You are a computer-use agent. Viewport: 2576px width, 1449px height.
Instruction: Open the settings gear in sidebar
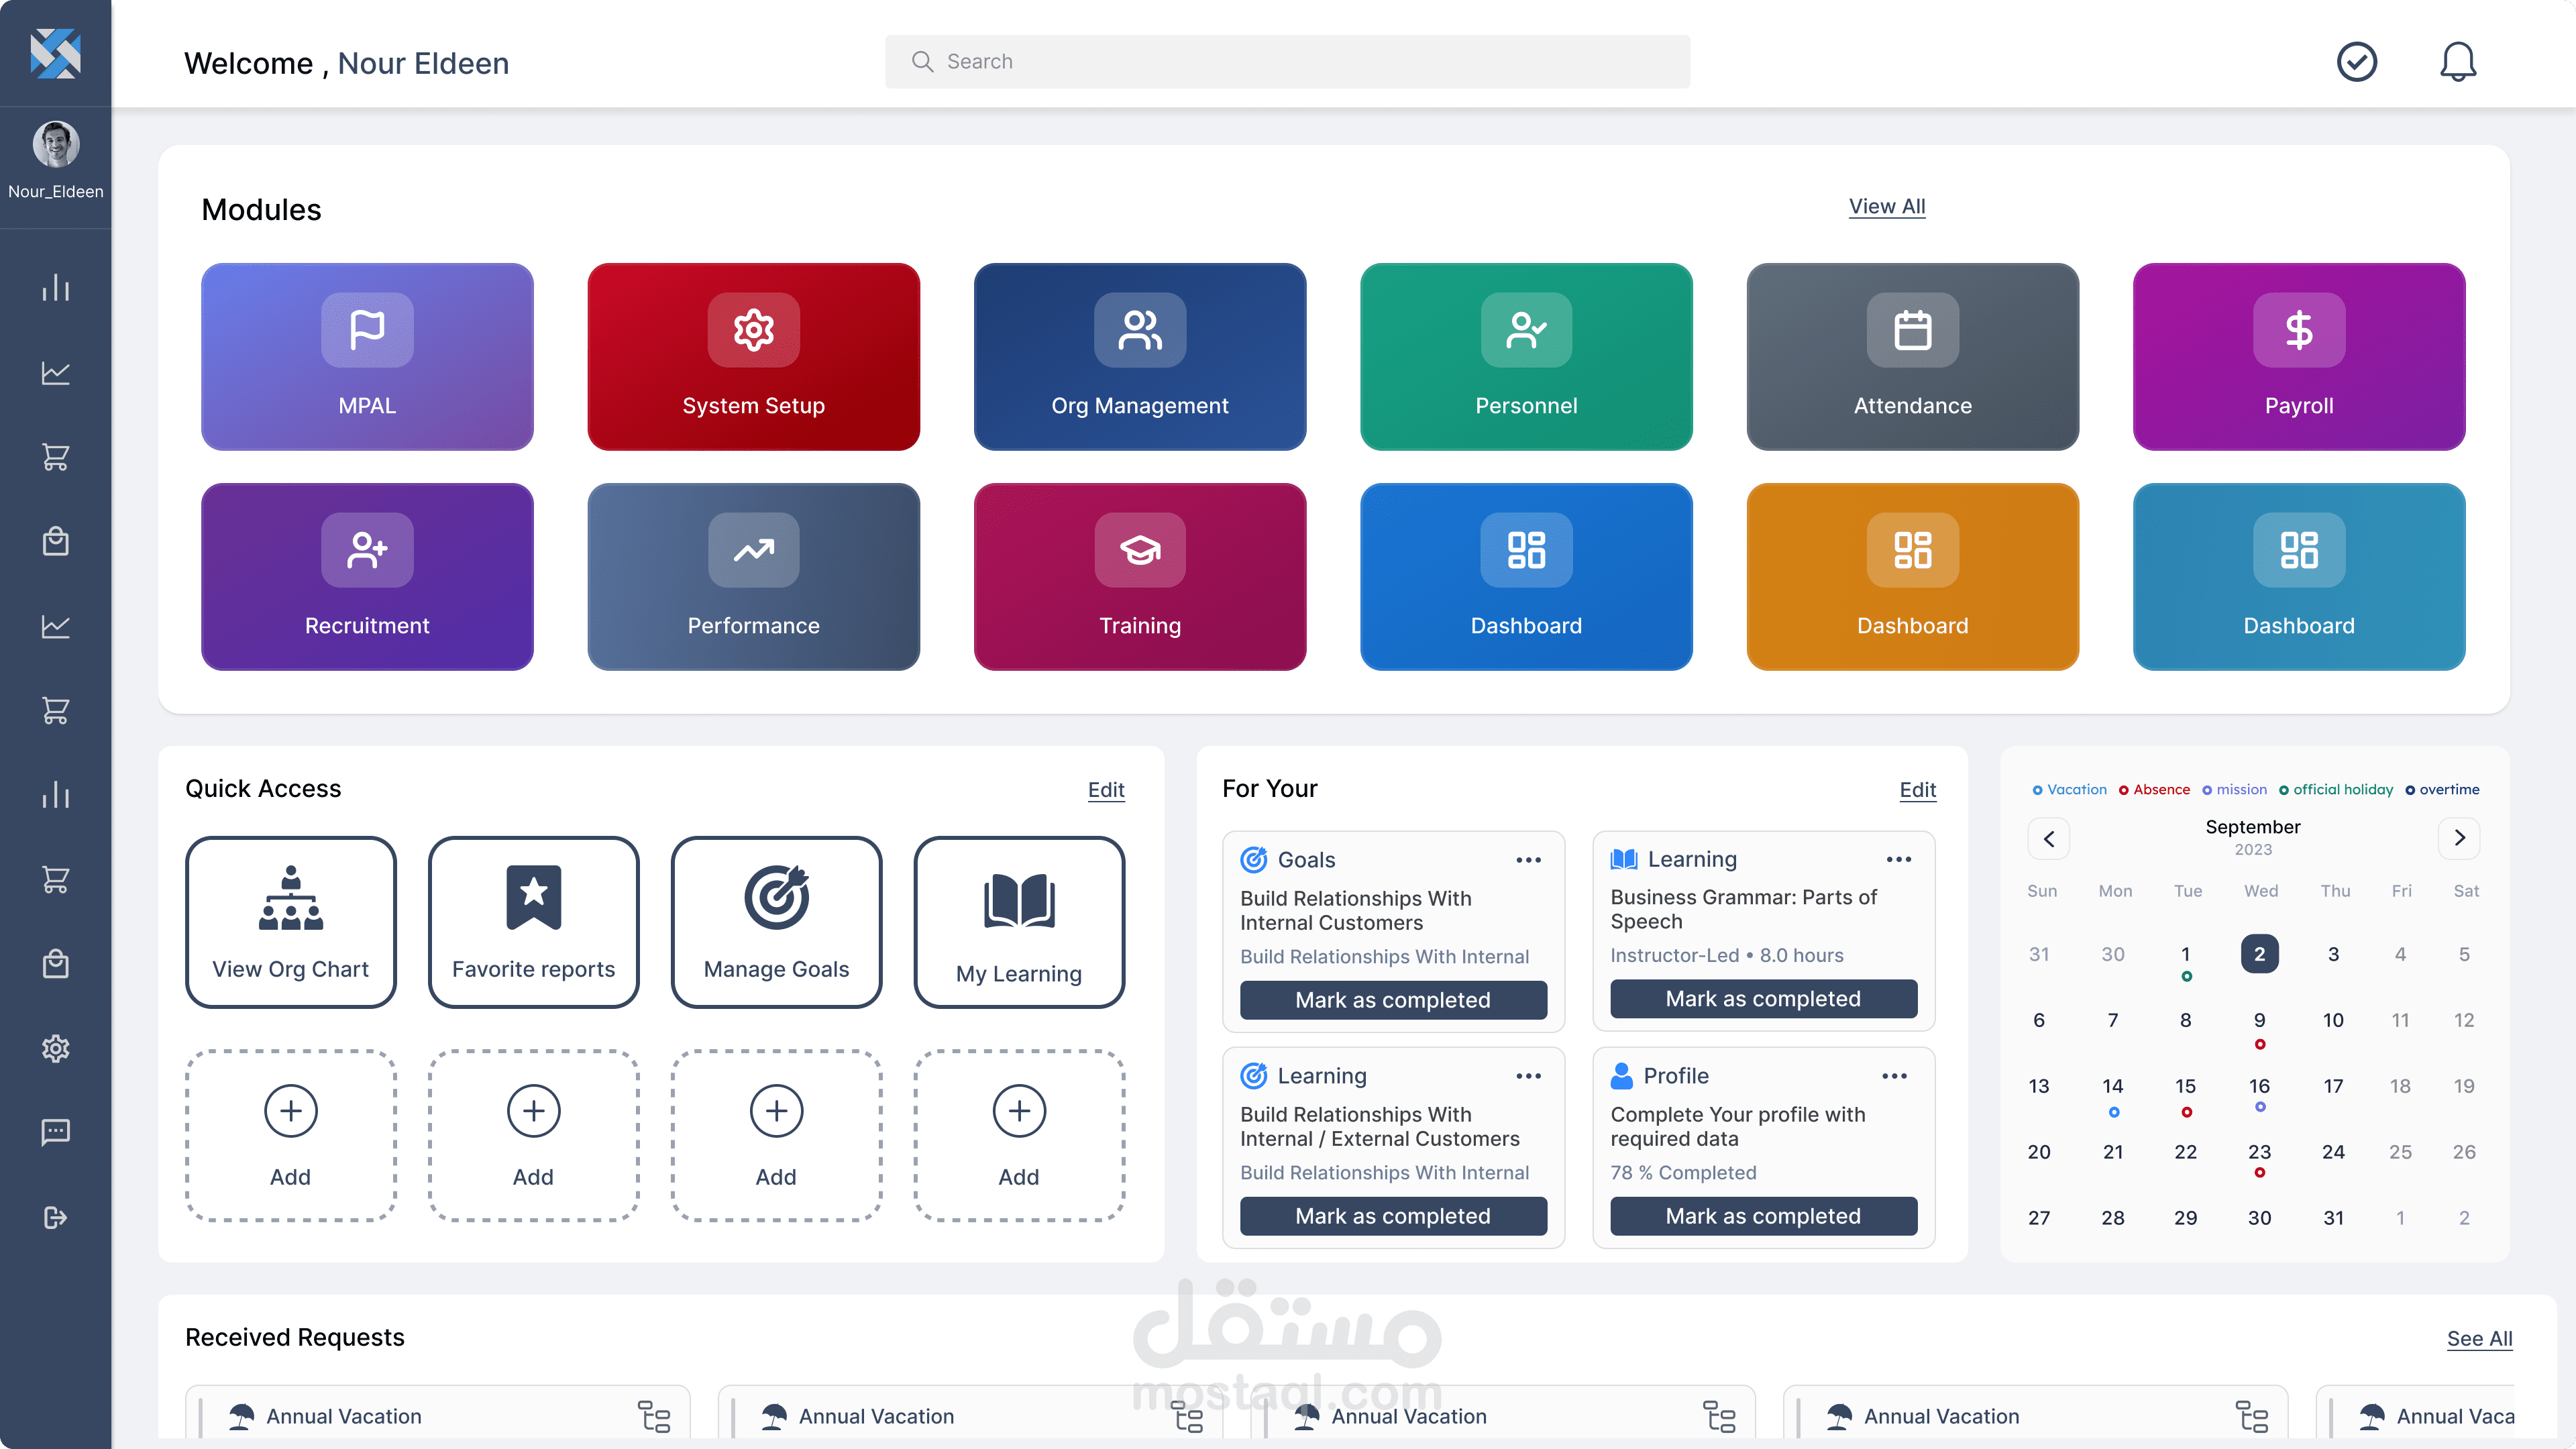click(55, 1048)
